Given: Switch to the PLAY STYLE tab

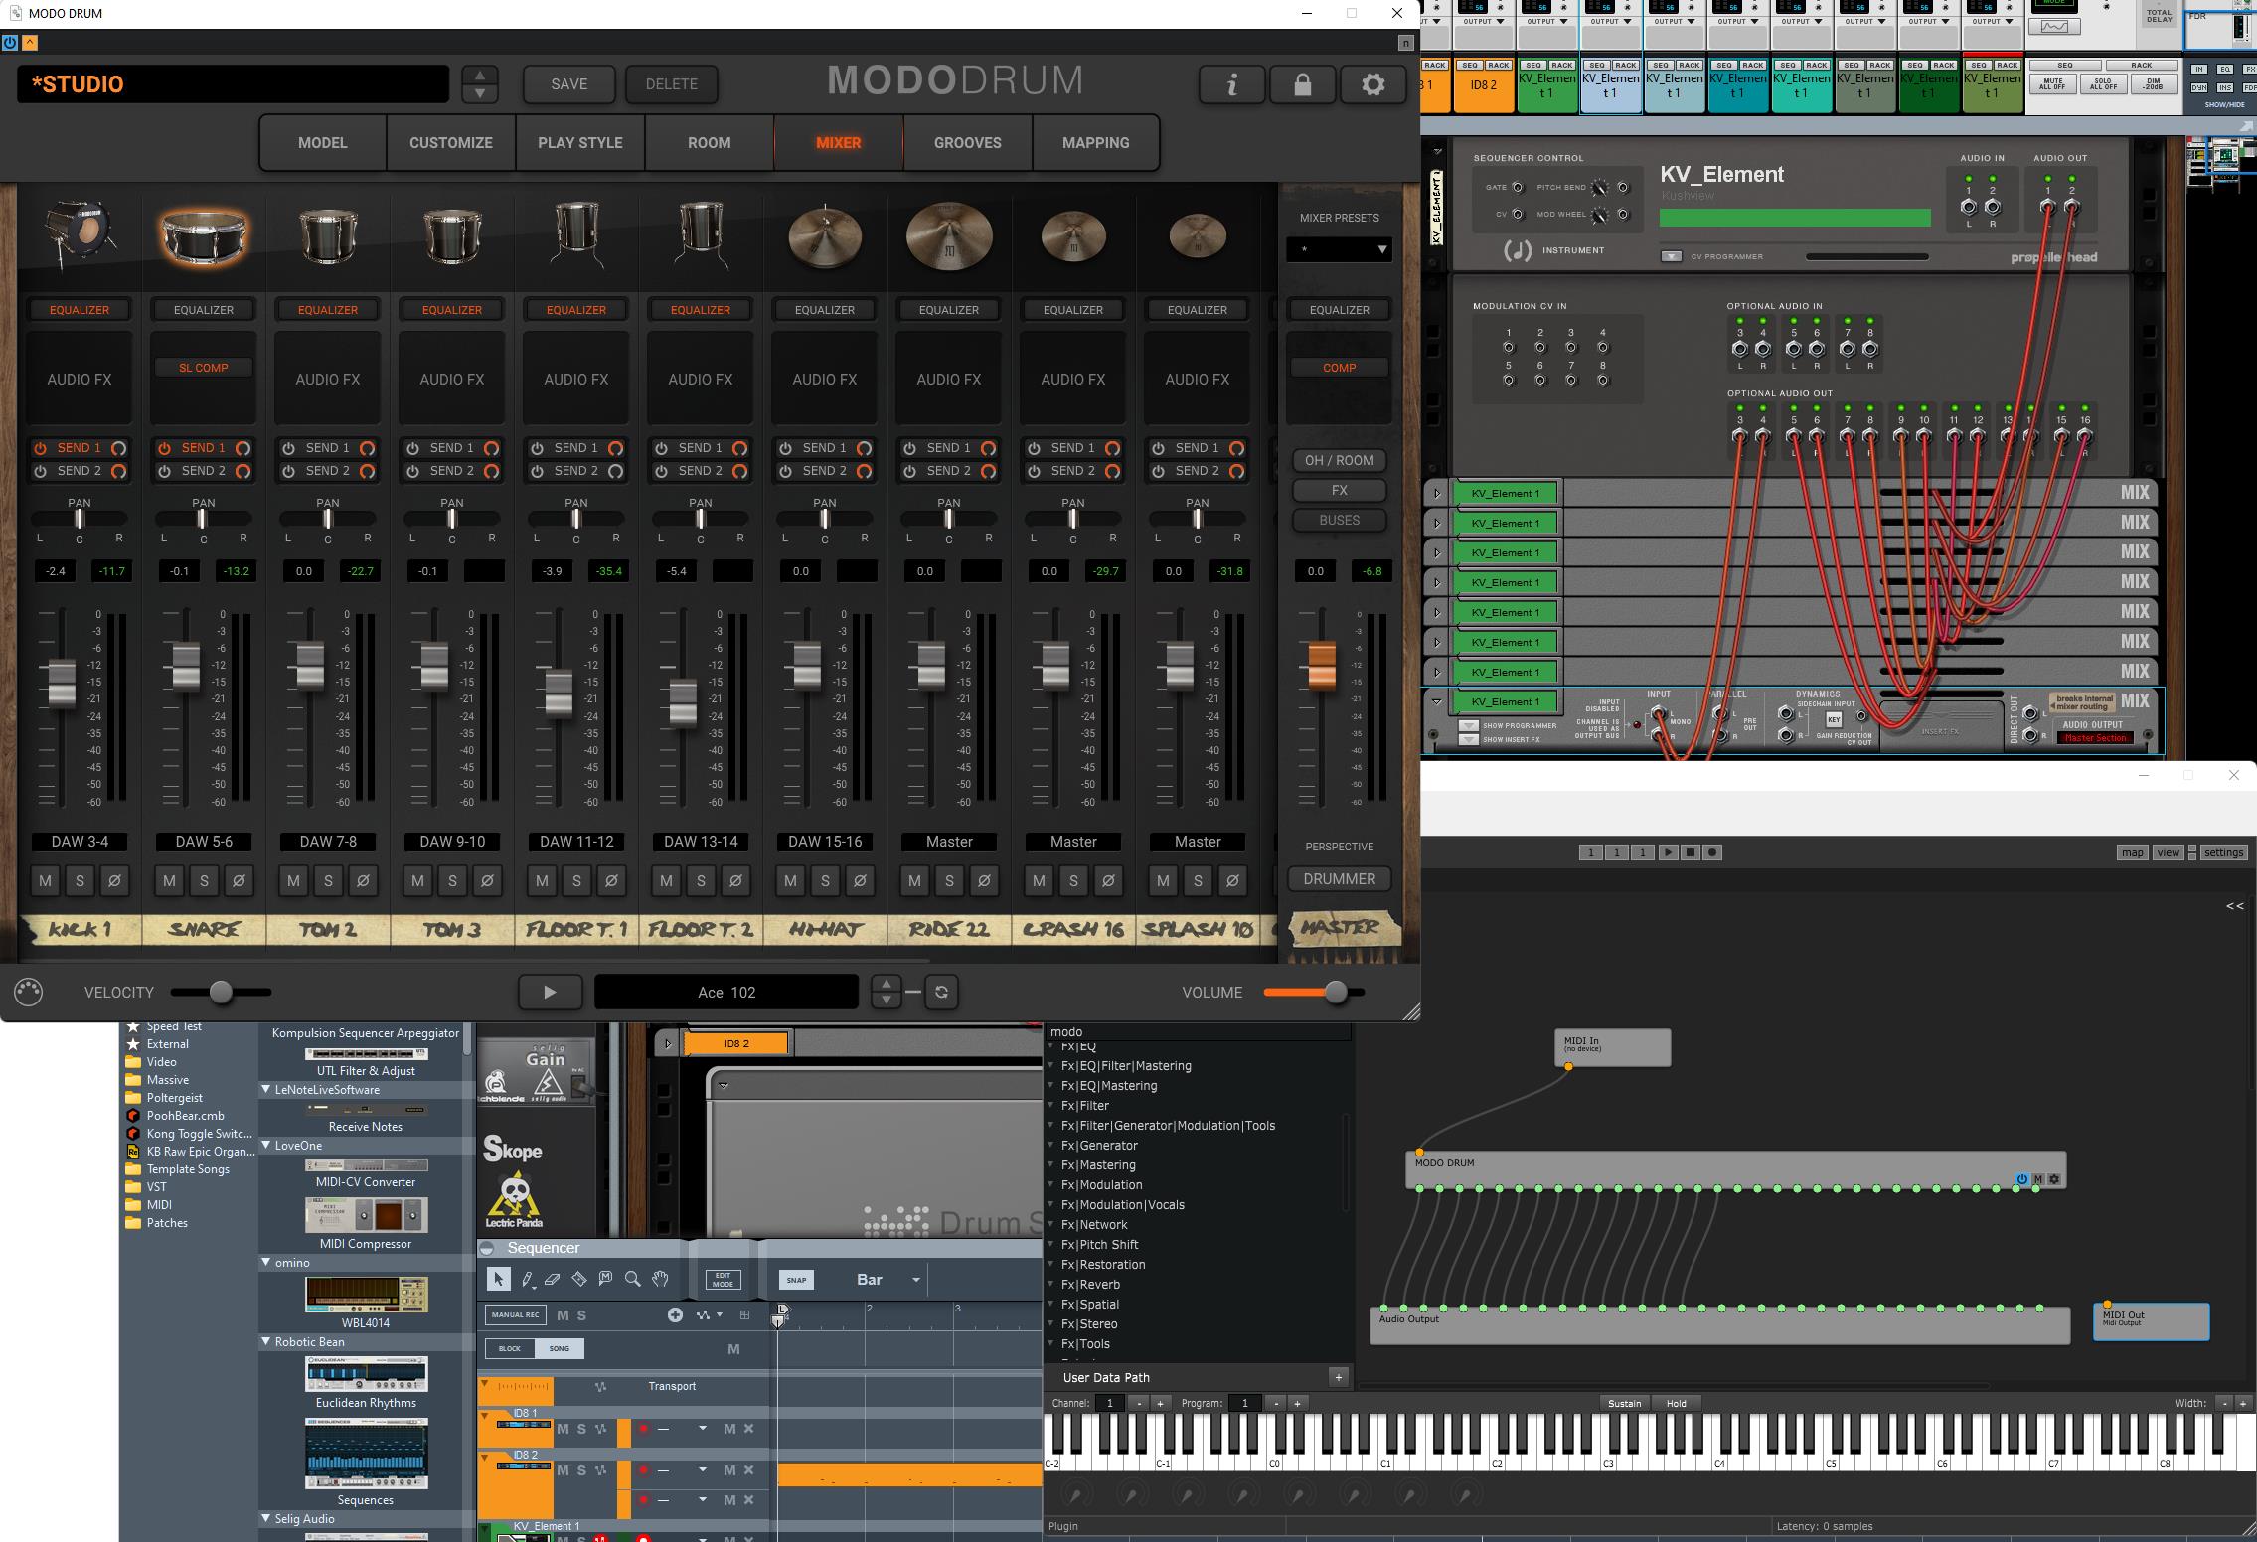Looking at the screenshot, I should (x=580, y=143).
